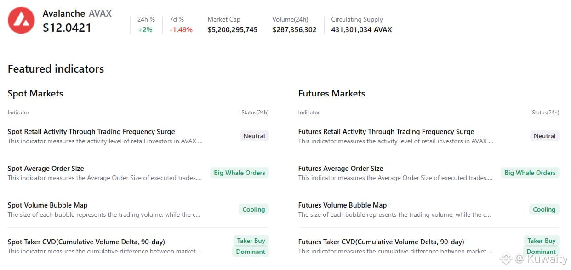The image size is (571, 270).
Task: Click the Avalanche AVAX coin name
Action: 77,13
